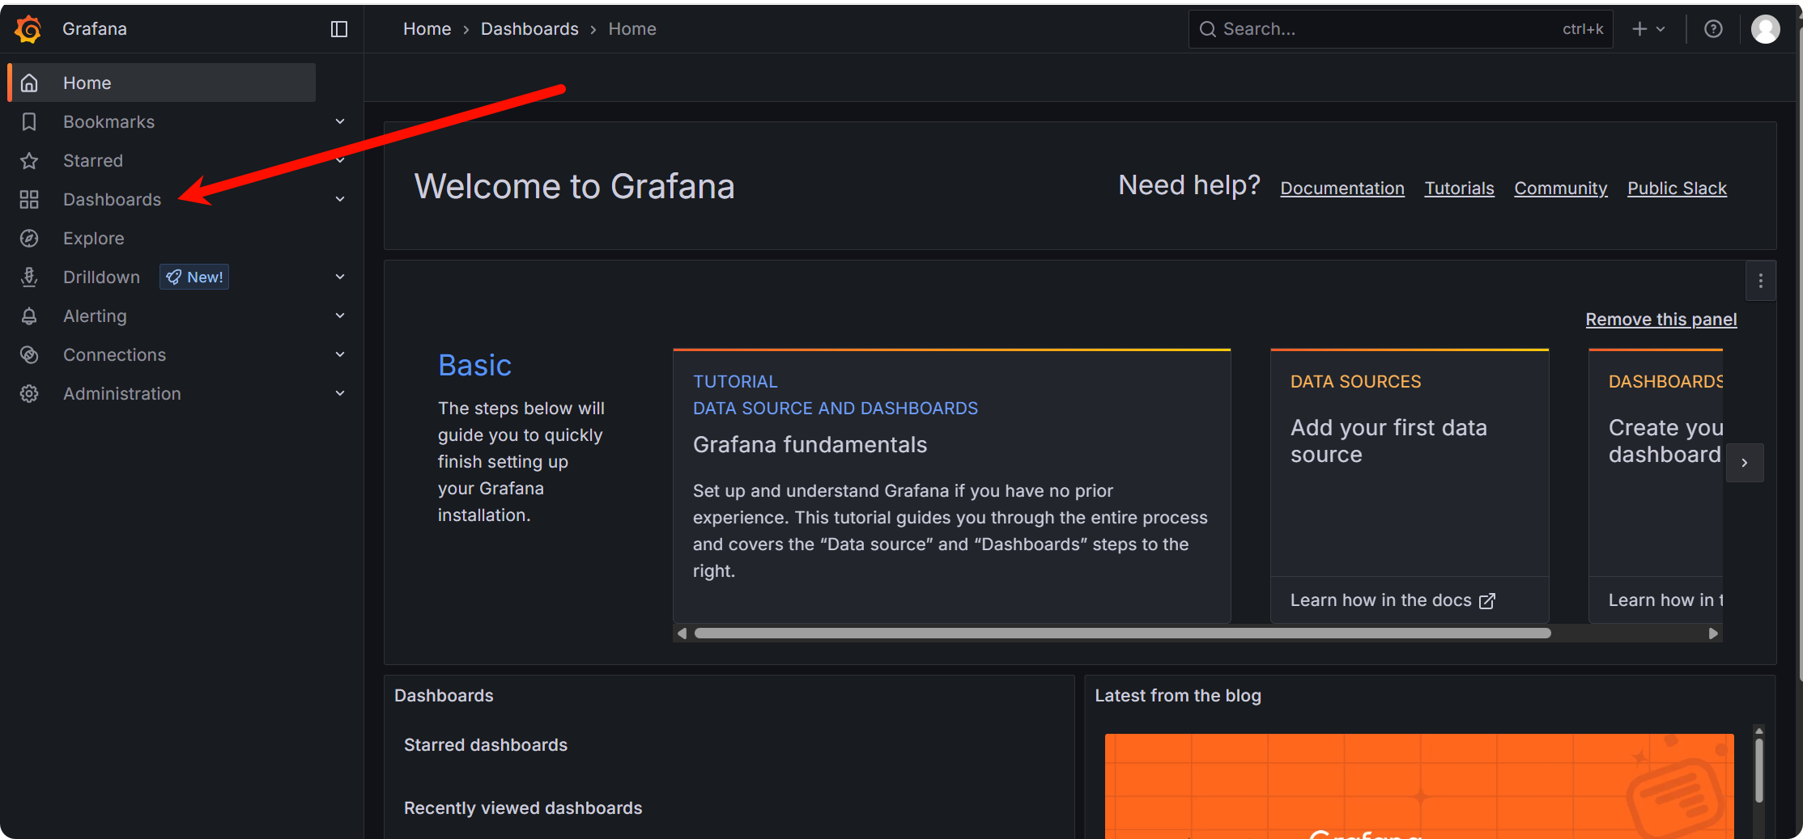Open the Documentation link
Viewport: 1803px width, 839px height.
click(x=1342, y=188)
